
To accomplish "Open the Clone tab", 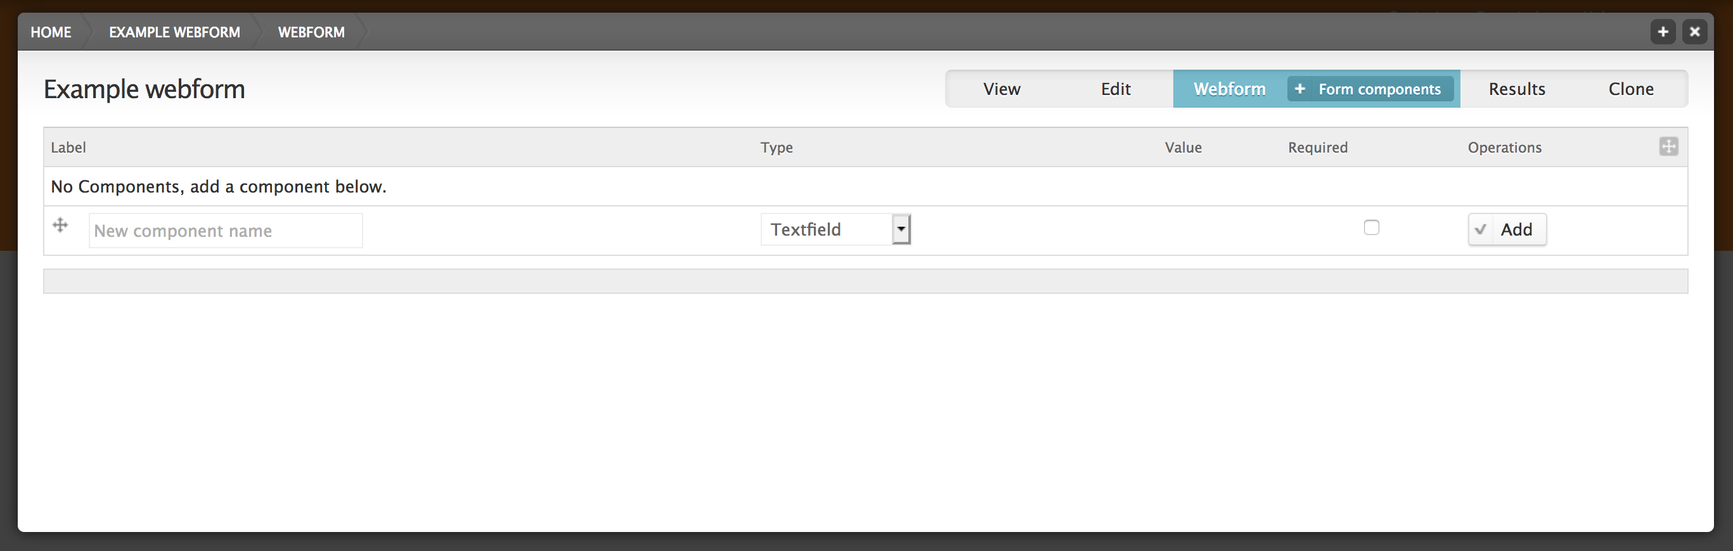I will (1631, 89).
